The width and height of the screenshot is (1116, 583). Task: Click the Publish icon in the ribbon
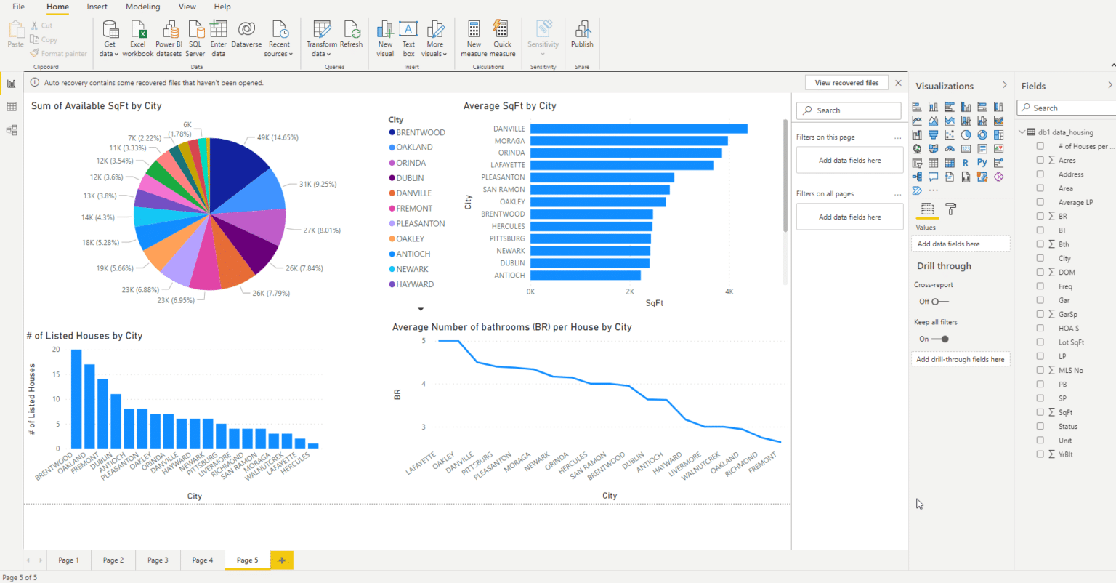(582, 31)
